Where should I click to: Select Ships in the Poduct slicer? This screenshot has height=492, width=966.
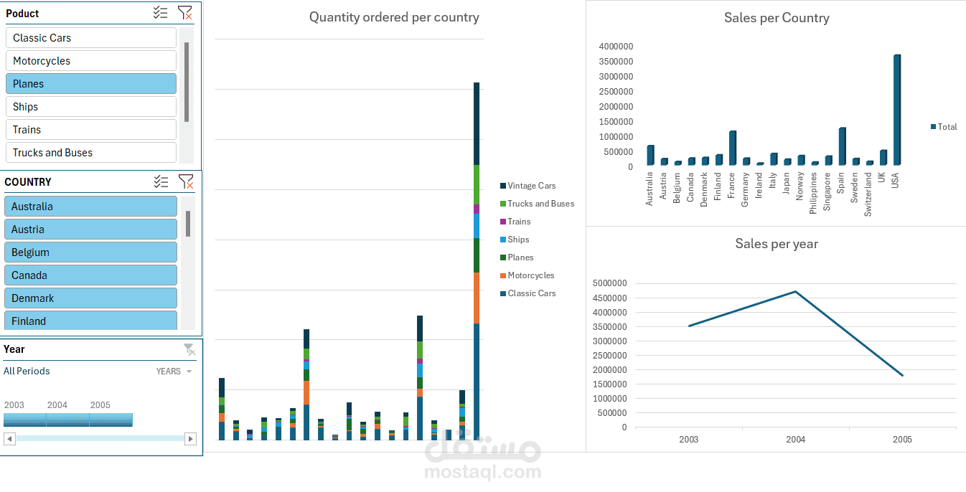click(90, 106)
